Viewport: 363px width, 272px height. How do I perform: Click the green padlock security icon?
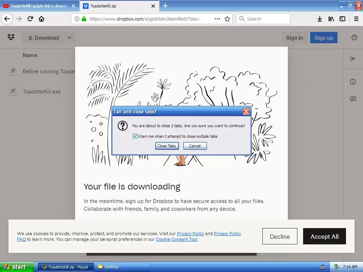coord(84,19)
